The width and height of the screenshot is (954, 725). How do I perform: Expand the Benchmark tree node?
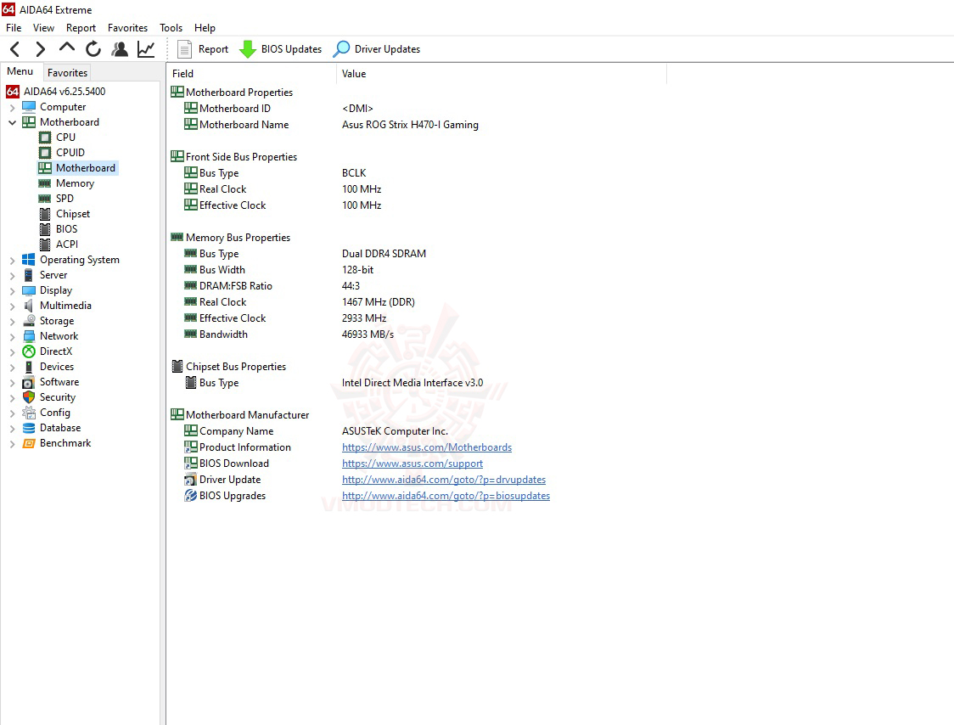point(12,444)
